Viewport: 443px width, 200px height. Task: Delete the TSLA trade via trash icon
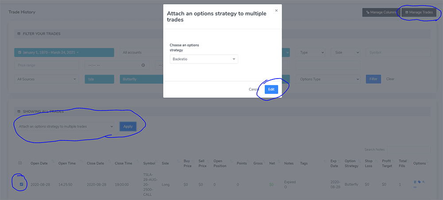click(x=415, y=182)
